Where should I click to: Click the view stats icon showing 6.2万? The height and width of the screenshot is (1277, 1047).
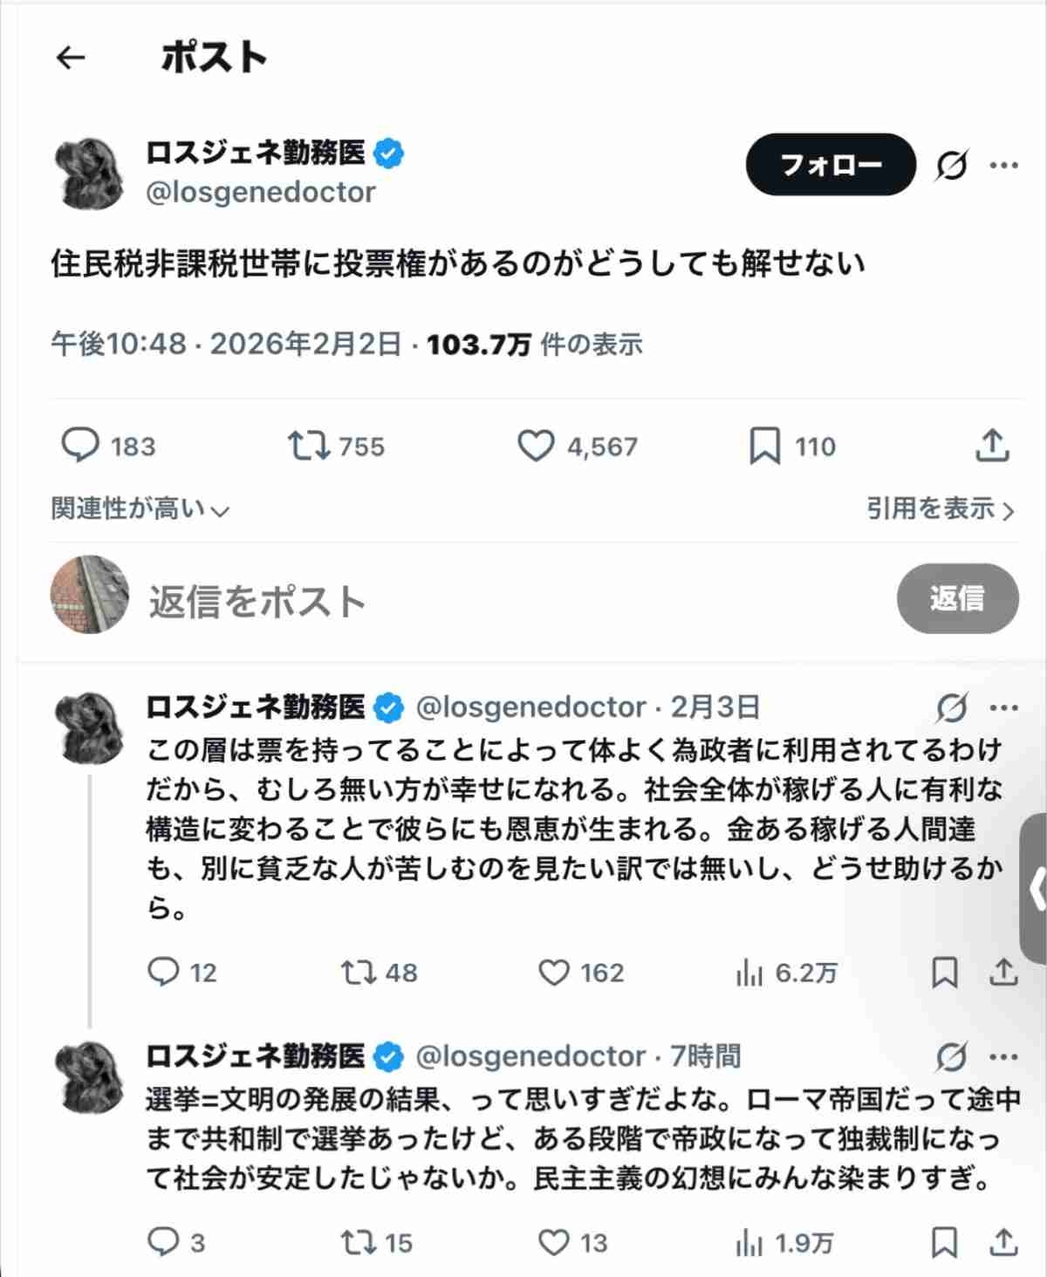click(749, 973)
